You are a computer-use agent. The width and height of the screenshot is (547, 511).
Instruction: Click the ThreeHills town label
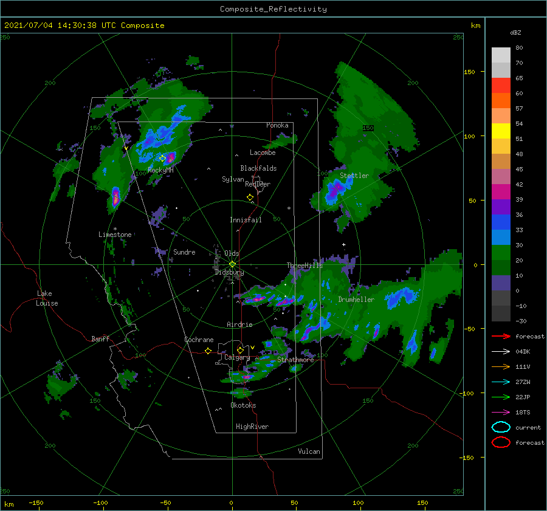[x=304, y=266]
